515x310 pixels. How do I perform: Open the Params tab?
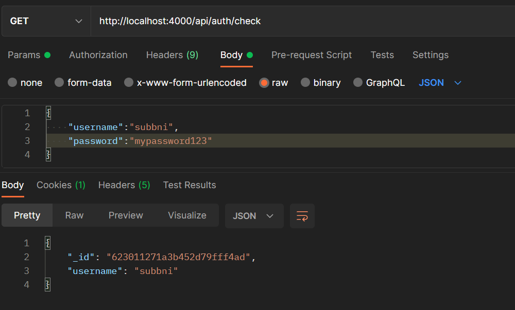(x=29, y=55)
